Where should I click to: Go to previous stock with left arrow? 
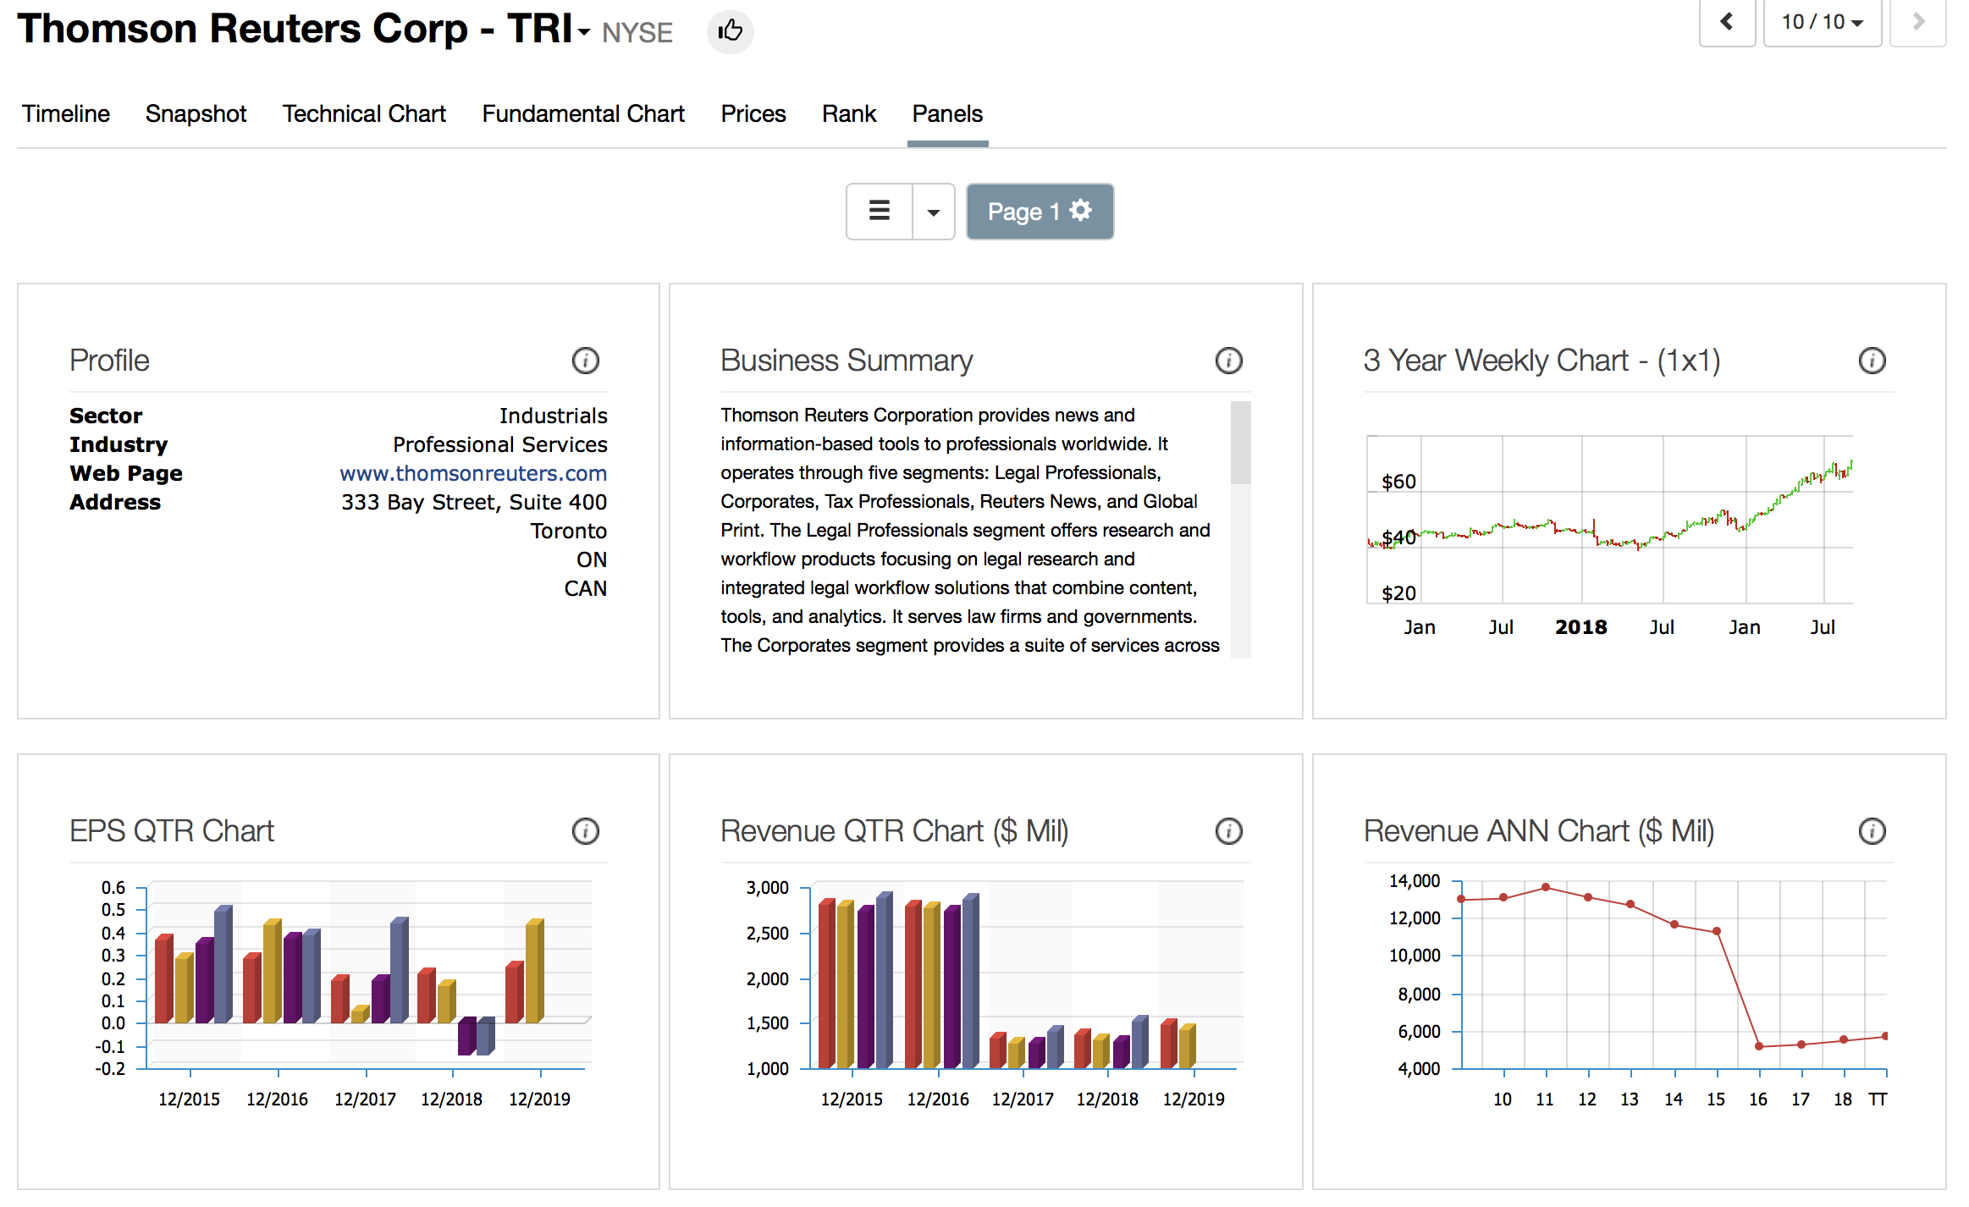(1727, 22)
